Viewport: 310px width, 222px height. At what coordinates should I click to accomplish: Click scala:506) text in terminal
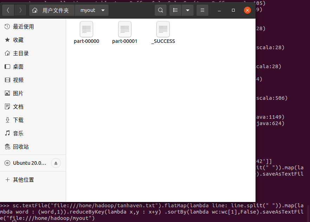[272, 98]
